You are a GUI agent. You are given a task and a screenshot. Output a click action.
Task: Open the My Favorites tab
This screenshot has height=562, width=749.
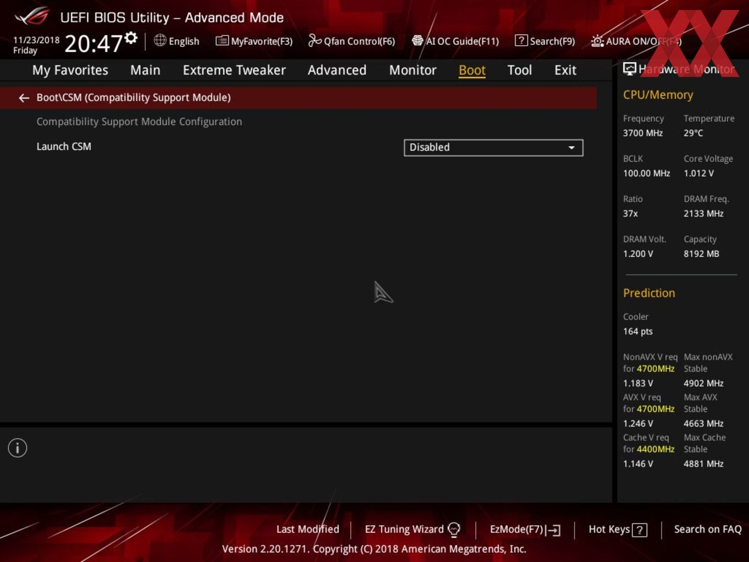tap(70, 70)
